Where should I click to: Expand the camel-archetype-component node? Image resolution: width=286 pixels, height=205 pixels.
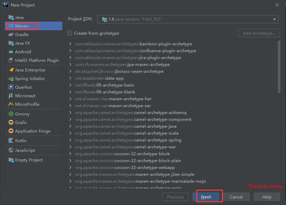pos(70,119)
